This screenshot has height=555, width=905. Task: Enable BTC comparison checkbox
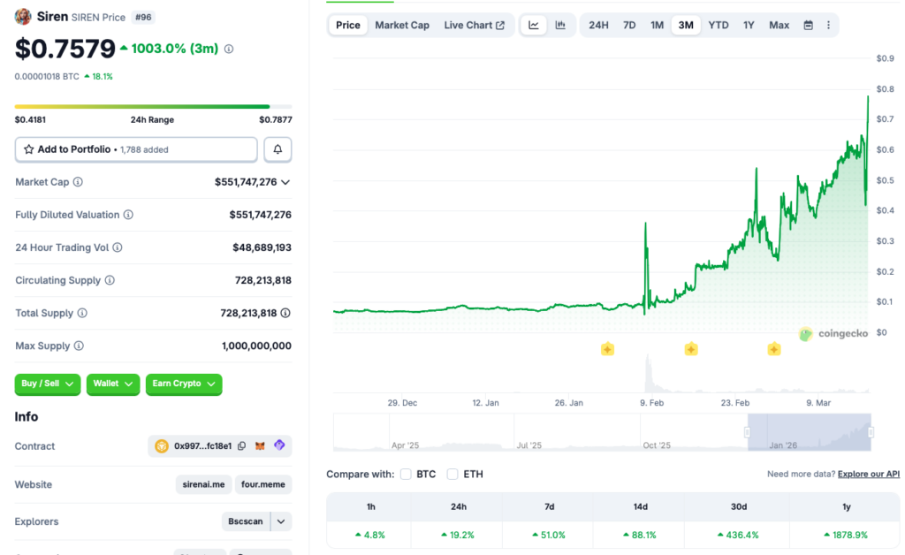pyautogui.click(x=407, y=475)
